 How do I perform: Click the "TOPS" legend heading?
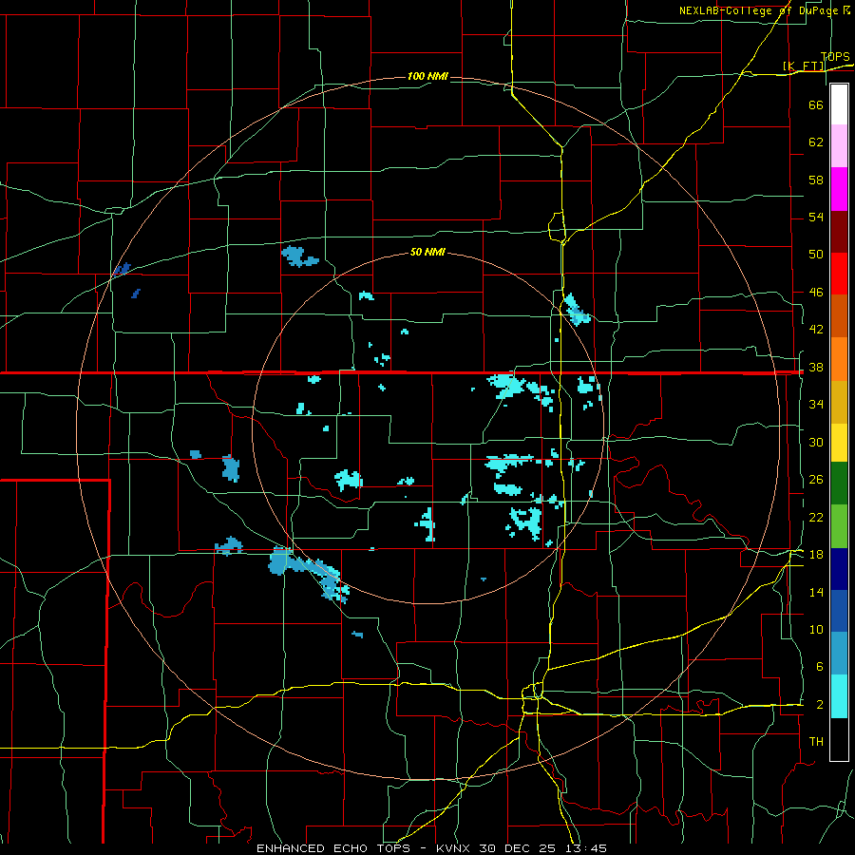(835, 57)
